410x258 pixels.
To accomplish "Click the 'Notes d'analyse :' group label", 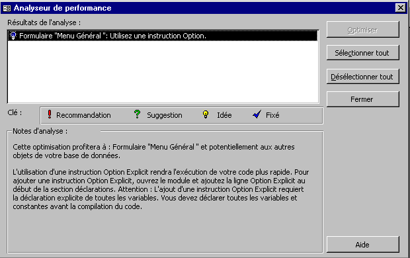I will pyautogui.click(x=40, y=131).
